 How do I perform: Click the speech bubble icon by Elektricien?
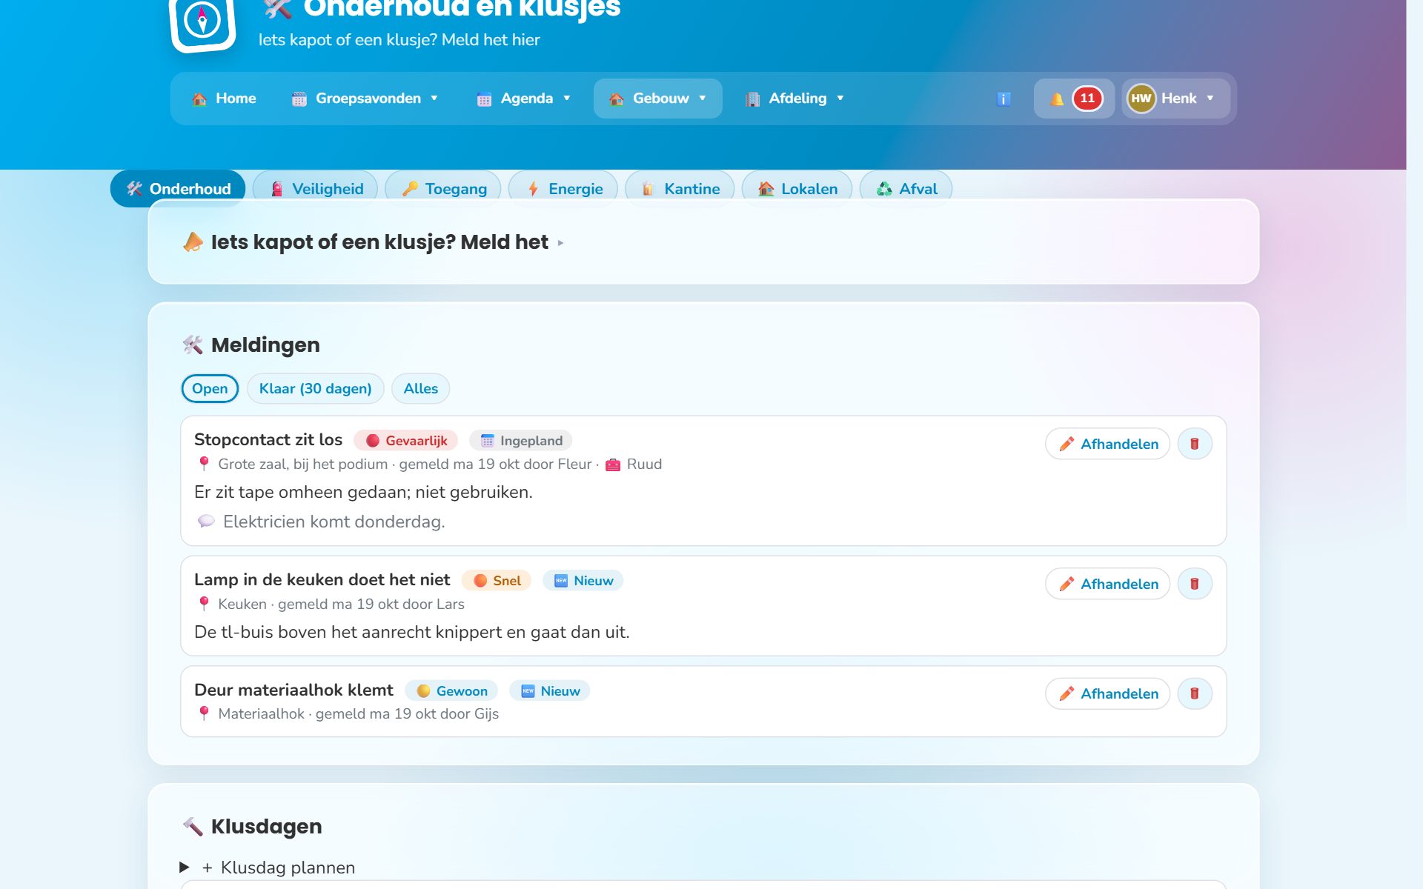206,522
